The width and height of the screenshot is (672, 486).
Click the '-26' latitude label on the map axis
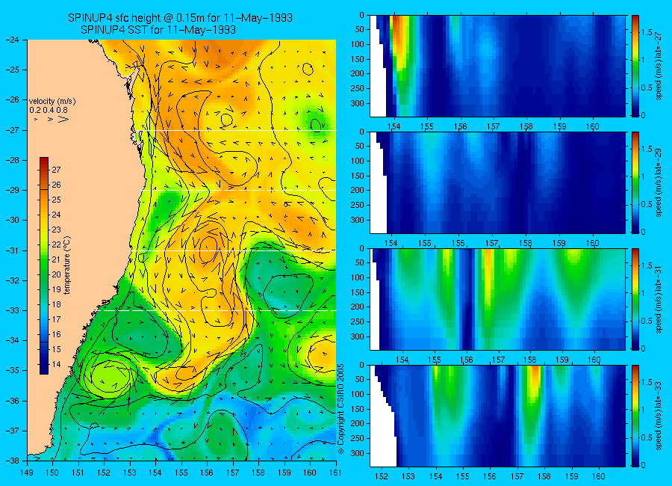point(13,99)
